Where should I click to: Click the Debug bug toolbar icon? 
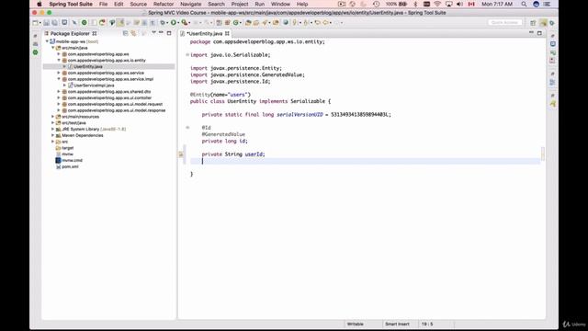163,23
